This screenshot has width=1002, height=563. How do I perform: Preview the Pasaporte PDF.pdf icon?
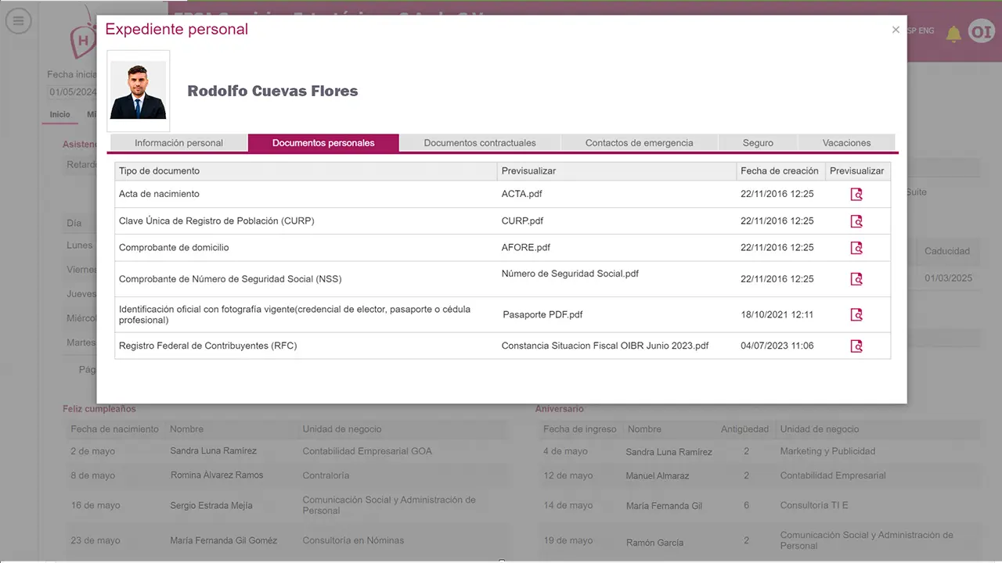(856, 314)
